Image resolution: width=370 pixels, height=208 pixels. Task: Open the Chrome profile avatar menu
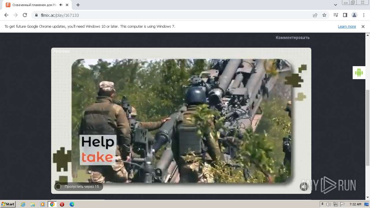point(354,15)
